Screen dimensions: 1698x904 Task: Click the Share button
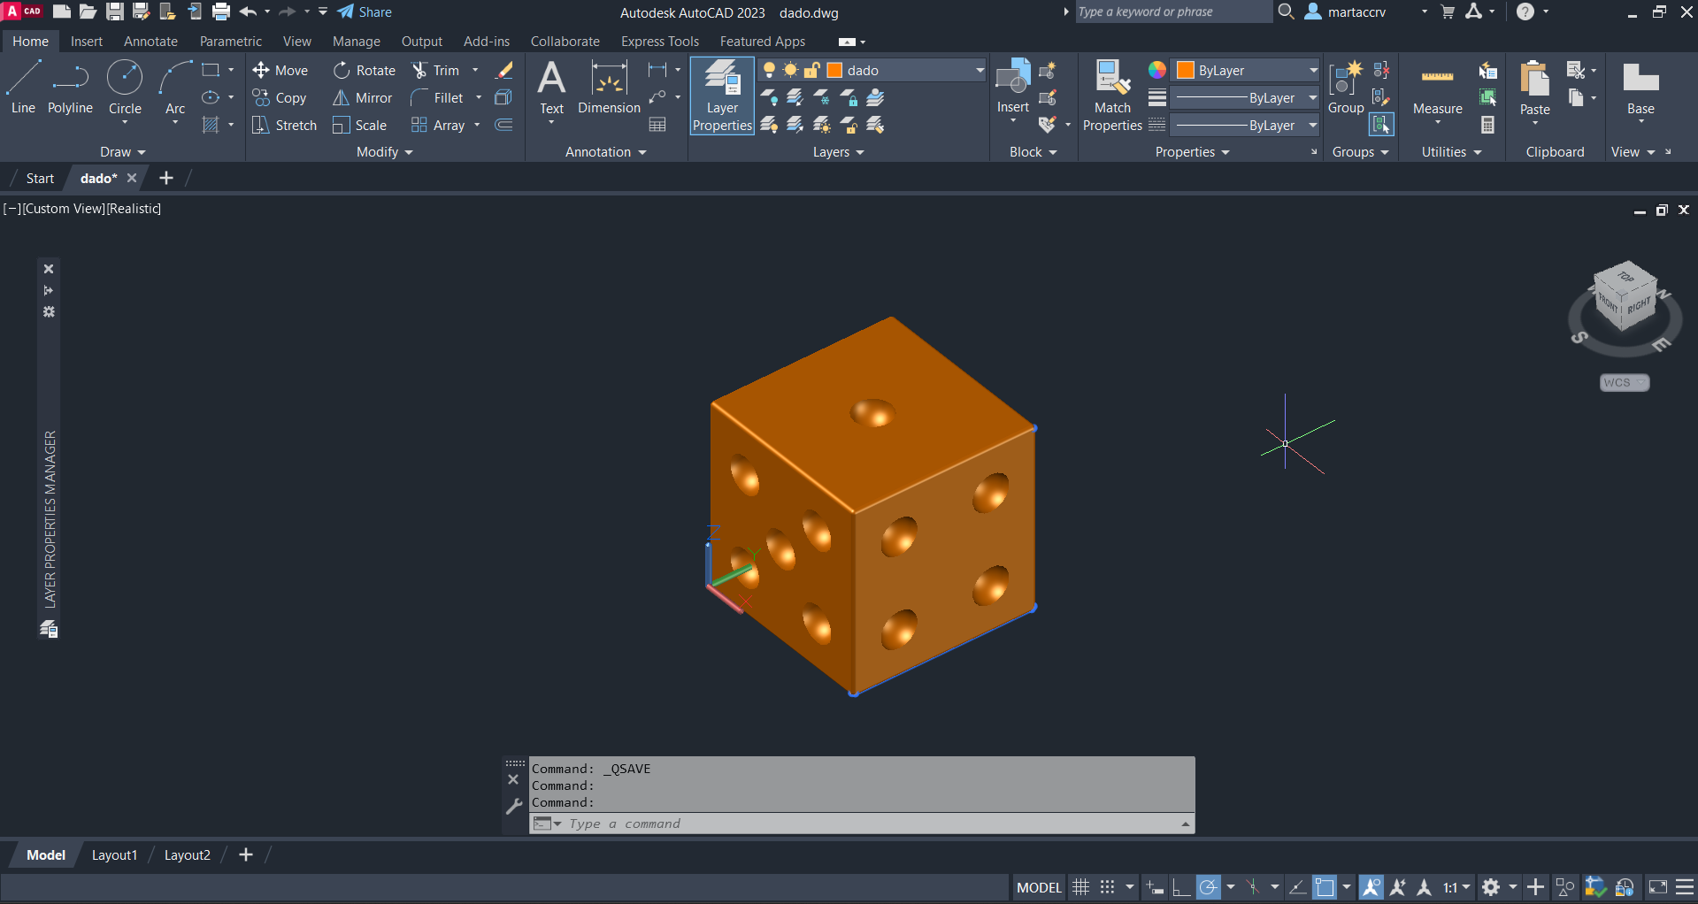point(365,11)
